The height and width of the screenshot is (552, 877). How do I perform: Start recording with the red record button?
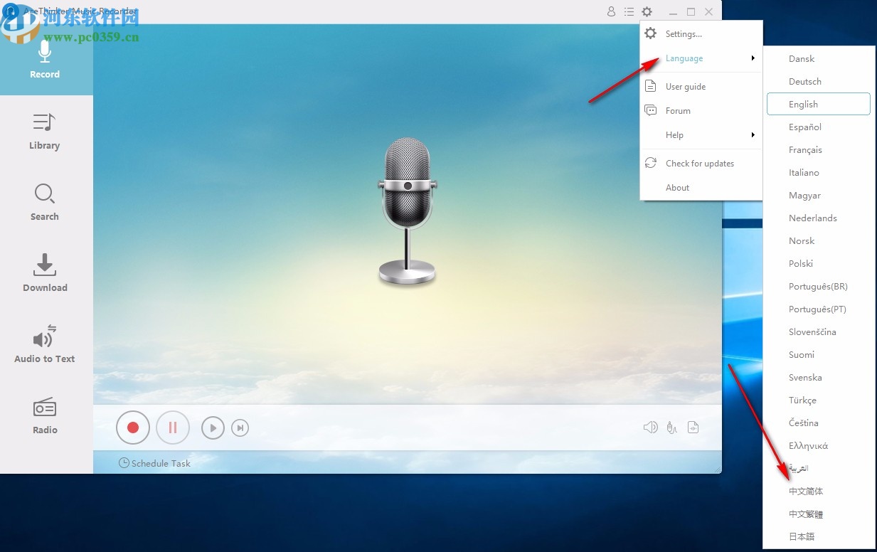click(x=132, y=428)
